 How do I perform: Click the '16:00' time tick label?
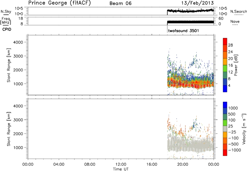pos(152,165)
